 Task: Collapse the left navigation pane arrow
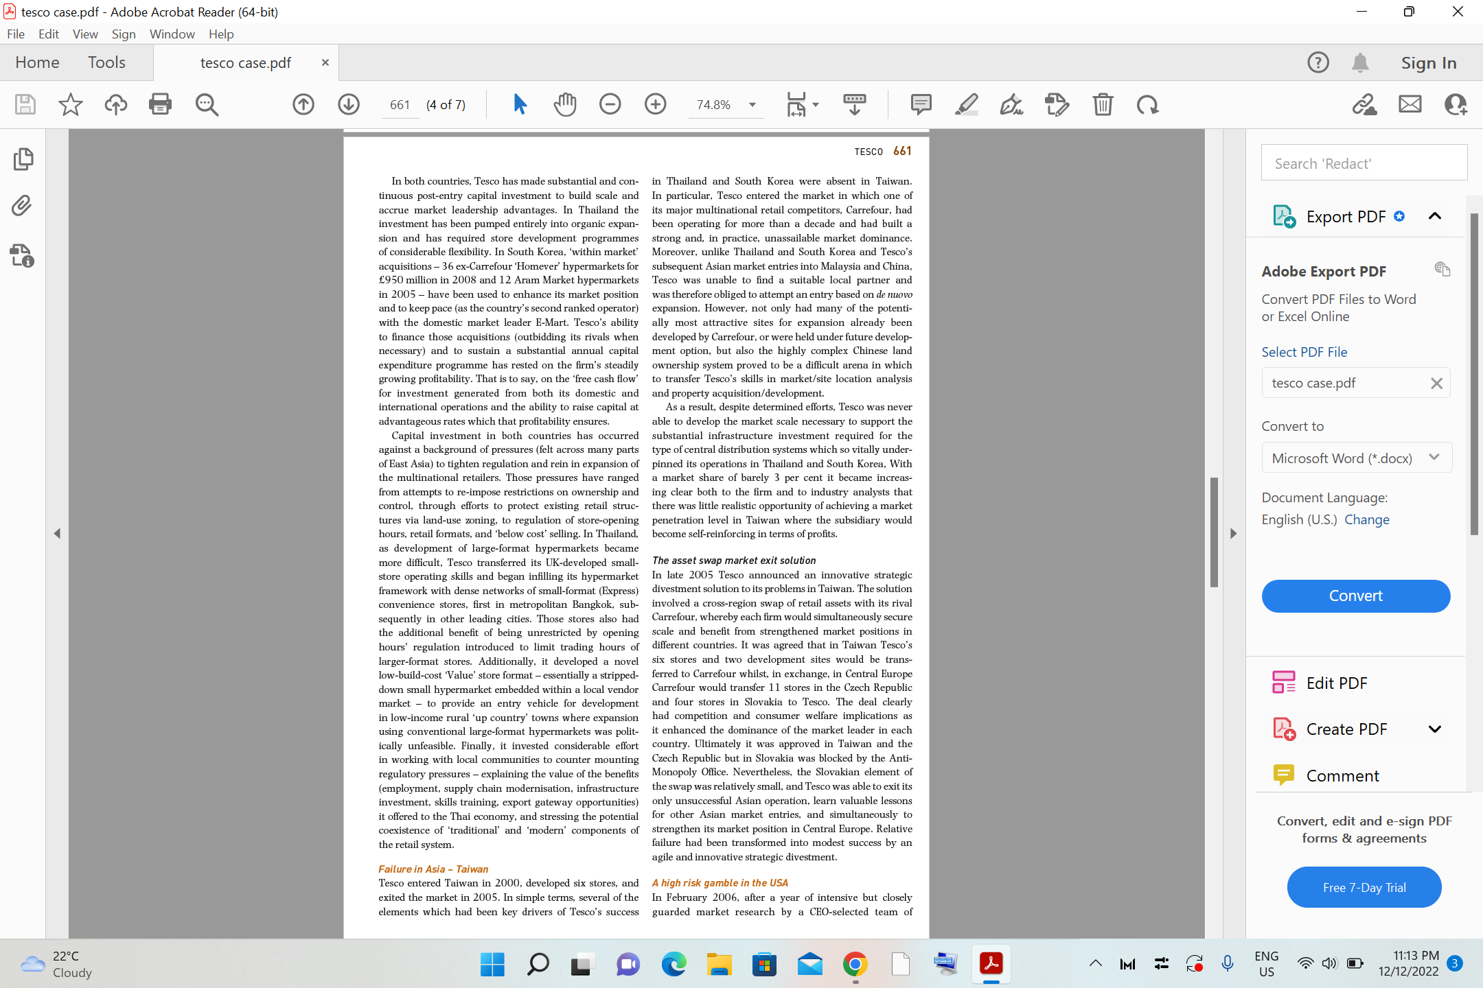57,533
